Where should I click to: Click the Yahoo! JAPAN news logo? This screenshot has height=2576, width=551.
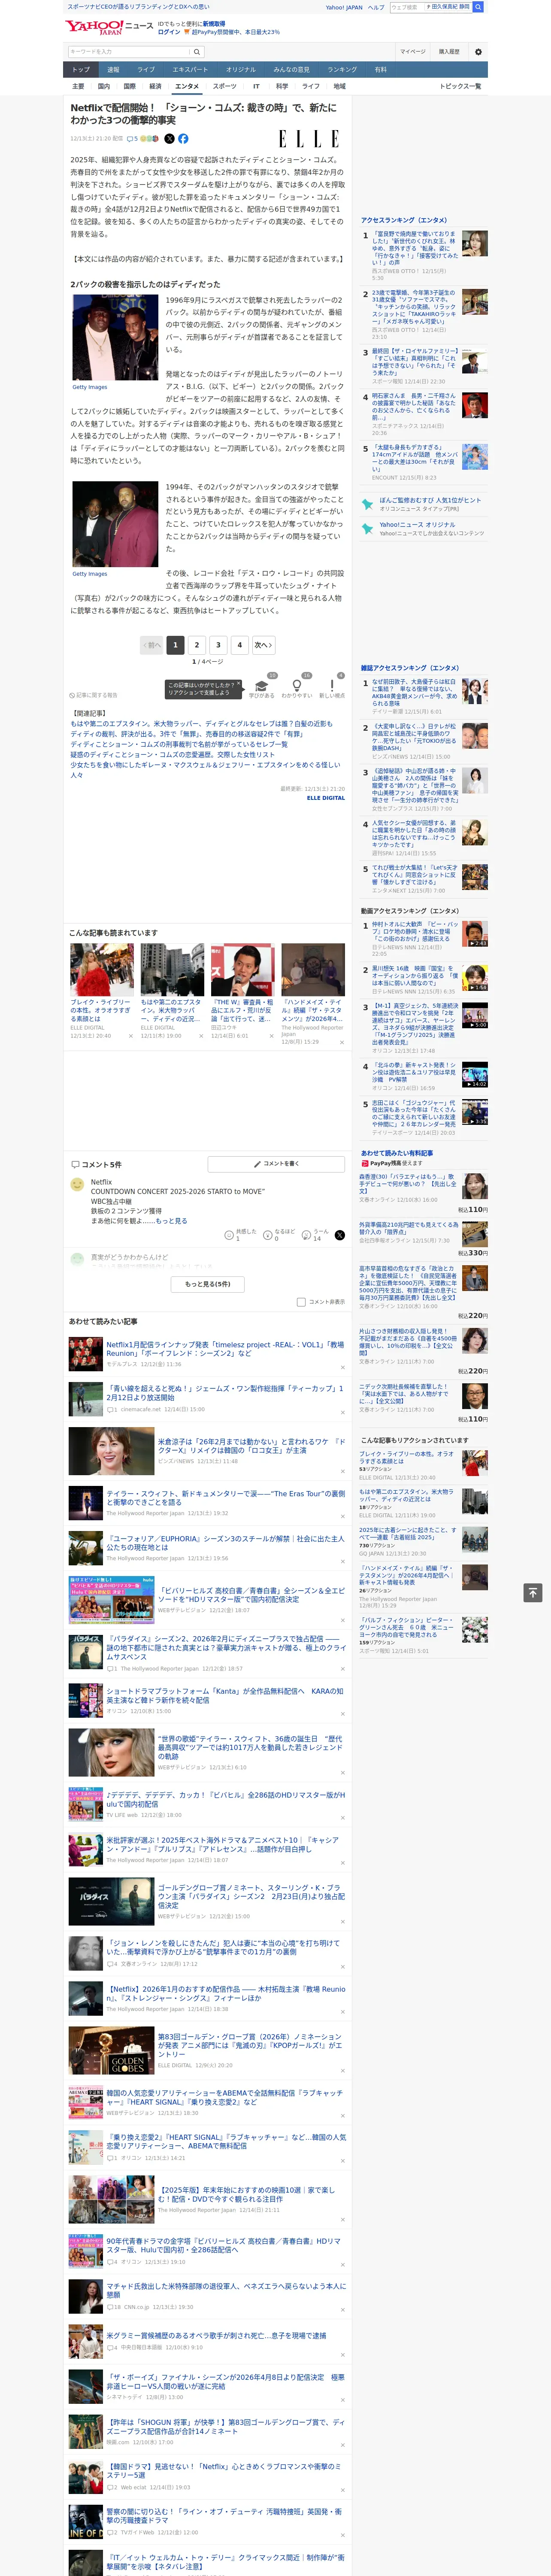109,27
